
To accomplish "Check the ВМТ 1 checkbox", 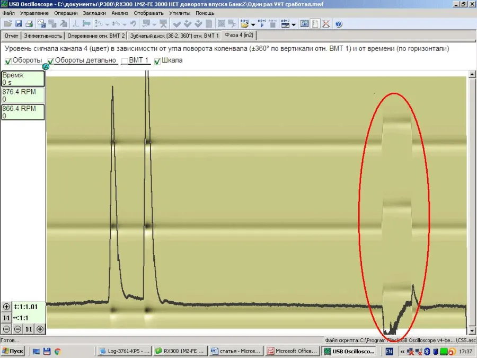I will click(125, 61).
